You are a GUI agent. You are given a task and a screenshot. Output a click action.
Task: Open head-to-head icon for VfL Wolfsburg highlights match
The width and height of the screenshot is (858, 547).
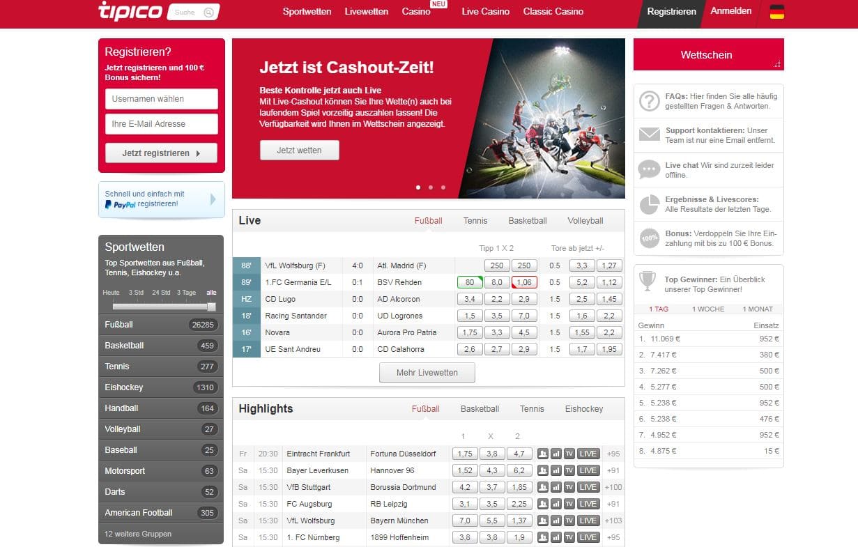coord(543,521)
